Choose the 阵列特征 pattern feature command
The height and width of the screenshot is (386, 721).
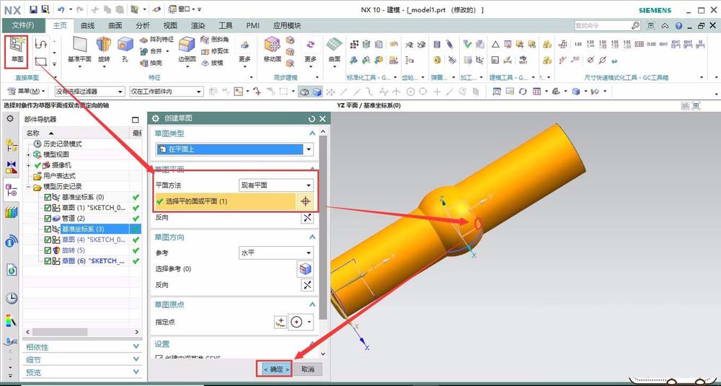pos(156,40)
